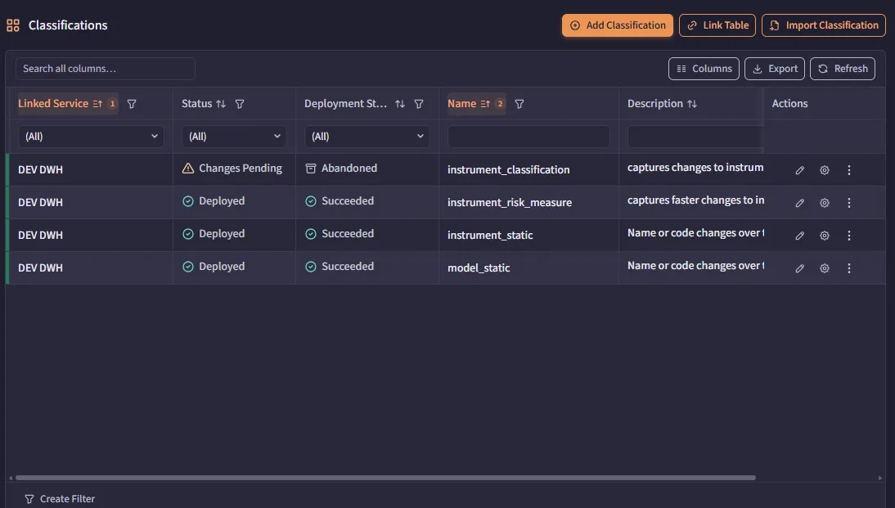
Task: Expand Status (All) filter dropdown
Action: [234, 137]
